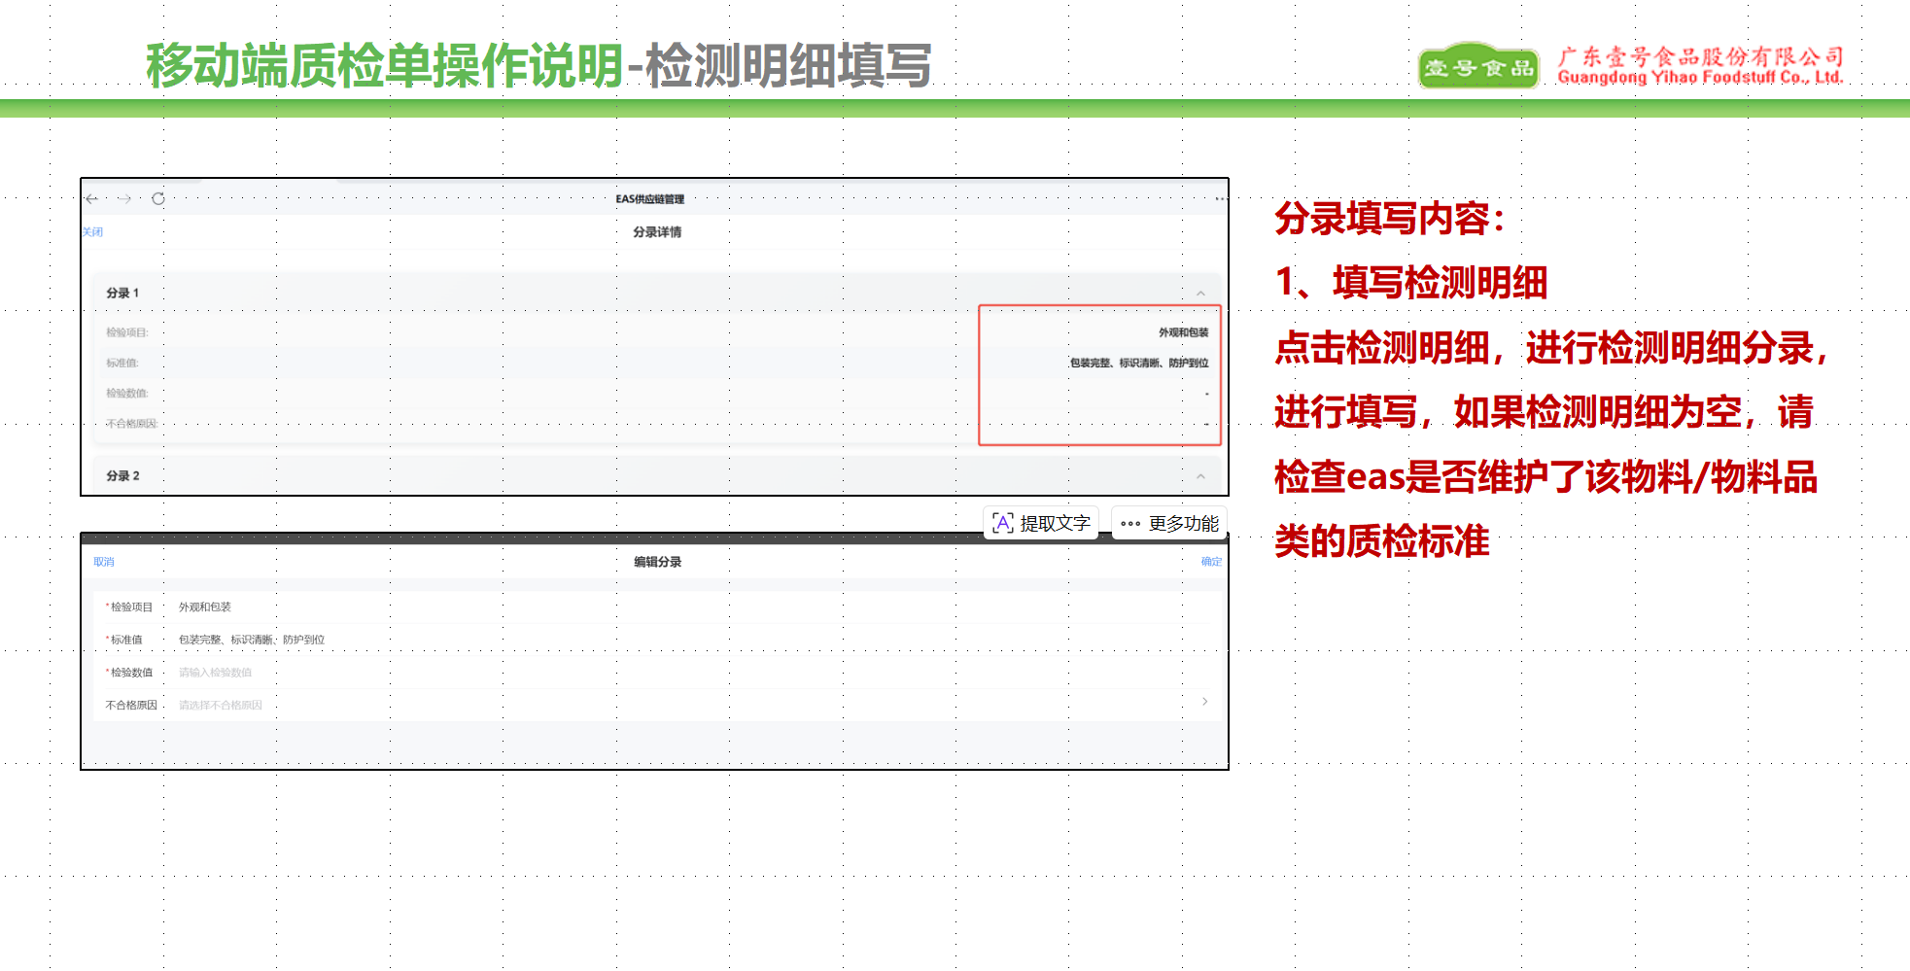Click the red heading 1、填写检测明细

point(1410,283)
